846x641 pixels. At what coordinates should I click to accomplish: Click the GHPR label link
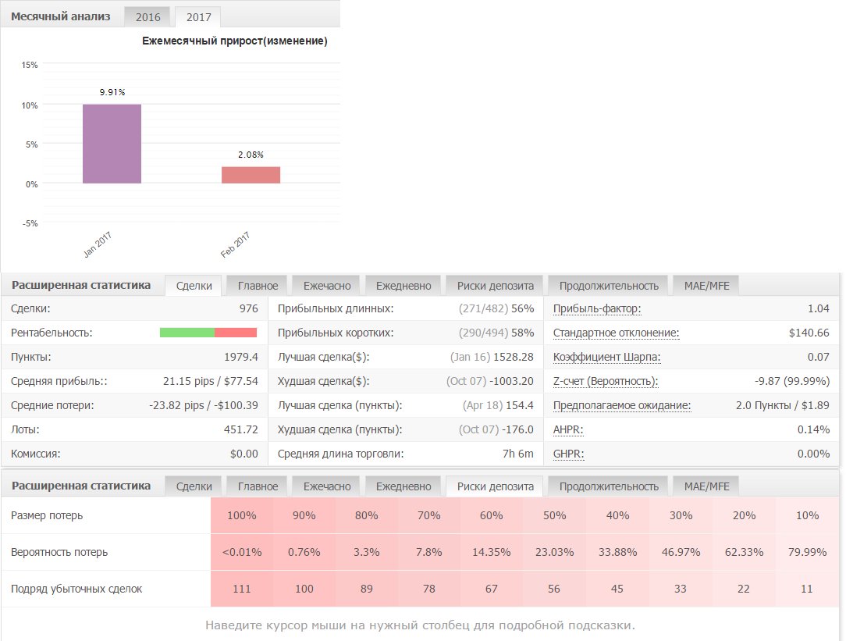568,454
